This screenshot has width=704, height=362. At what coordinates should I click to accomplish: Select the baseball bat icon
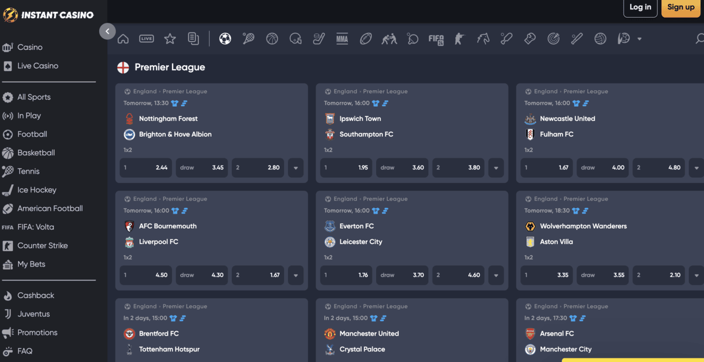[x=577, y=39]
